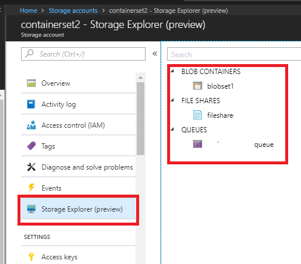Collapse the QUEUES tree node
Screen dimensions: 301x264
click(172, 129)
